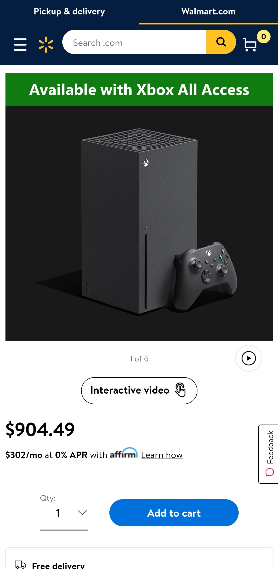Open the quantity selector showing 1
This screenshot has height=569, width=278.
click(64, 513)
